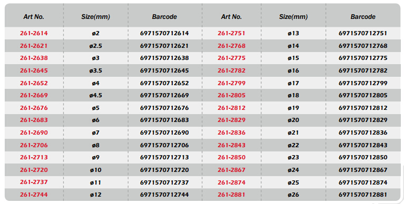Click the right Barcode column header
Screen dimensions: 404x204
[x=363, y=17]
